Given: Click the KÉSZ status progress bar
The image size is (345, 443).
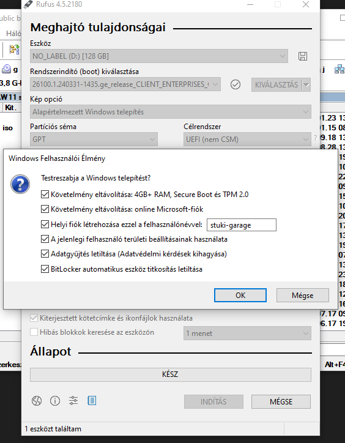Looking at the screenshot, I should coord(171,374).
